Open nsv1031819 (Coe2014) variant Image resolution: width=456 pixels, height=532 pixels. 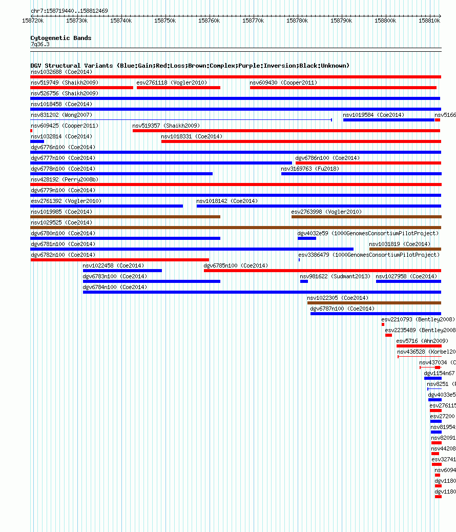pyautogui.click(x=400, y=244)
